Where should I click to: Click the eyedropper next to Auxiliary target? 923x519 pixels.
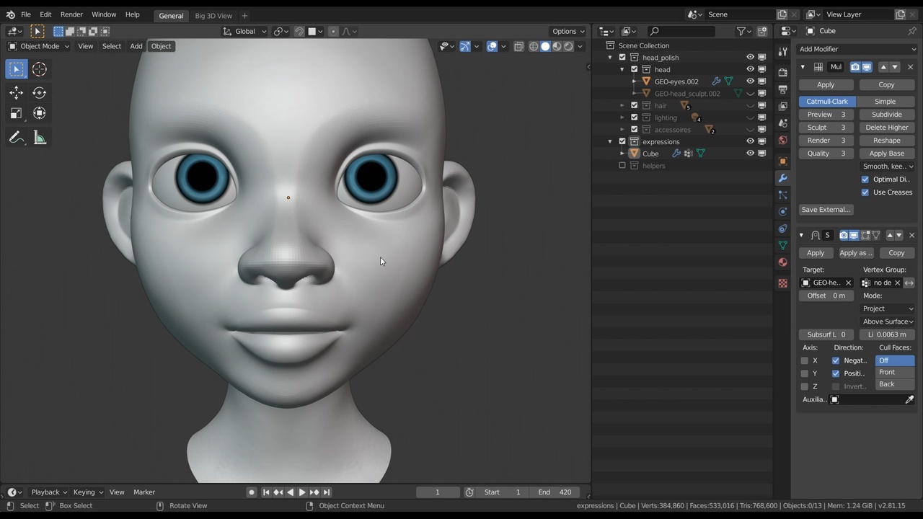(x=909, y=399)
